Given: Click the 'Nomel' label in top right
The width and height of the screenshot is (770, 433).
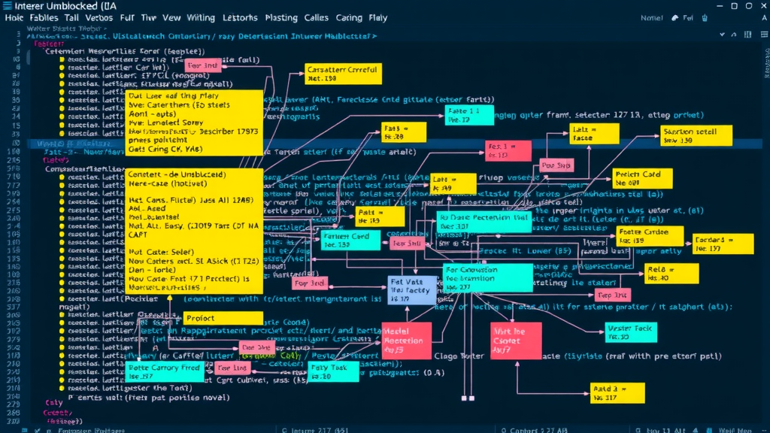Looking at the screenshot, I should pos(651,17).
